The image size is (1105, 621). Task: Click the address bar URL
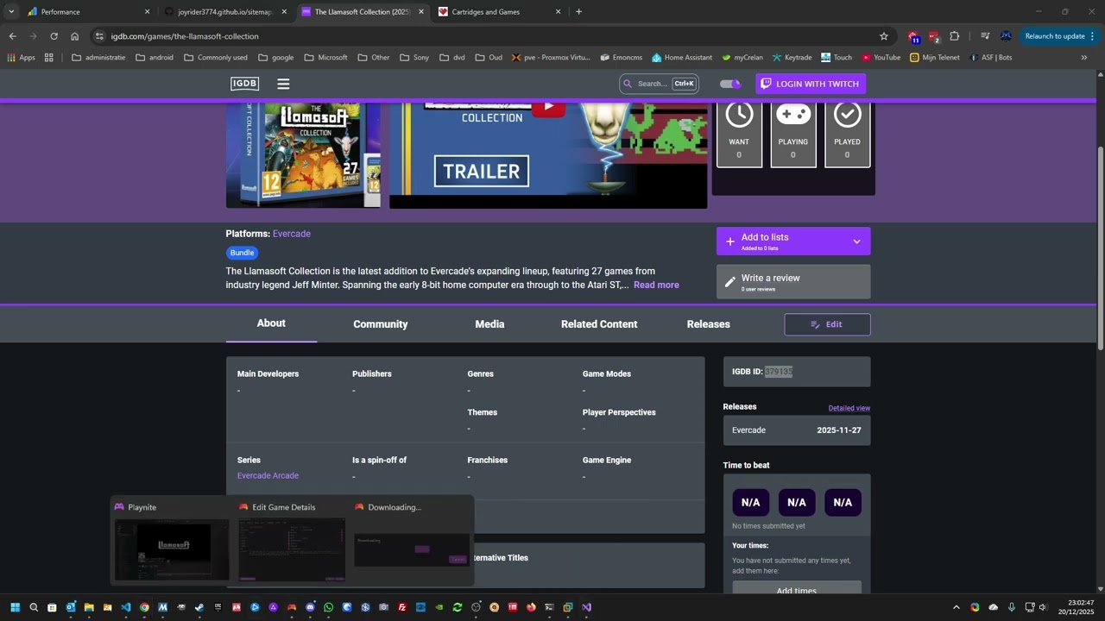(x=185, y=36)
